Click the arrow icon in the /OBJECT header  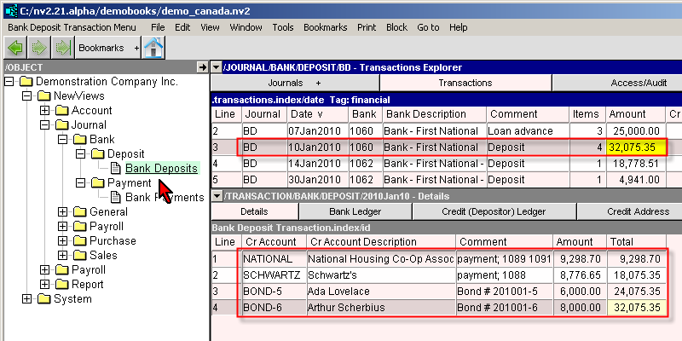click(202, 66)
